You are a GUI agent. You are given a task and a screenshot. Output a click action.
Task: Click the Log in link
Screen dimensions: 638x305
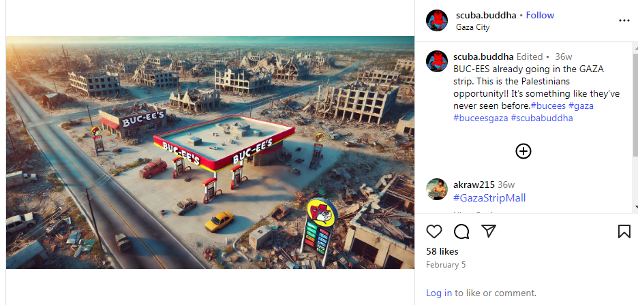click(x=439, y=293)
